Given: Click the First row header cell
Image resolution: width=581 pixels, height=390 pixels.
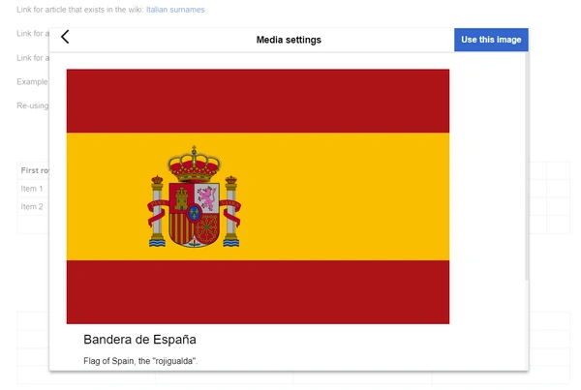Looking at the screenshot, I should (x=33, y=170).
